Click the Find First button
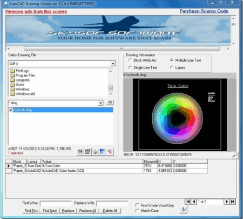The width and height of the screenshot is (243, 219). pyautogui.click(x=31, y=211)
